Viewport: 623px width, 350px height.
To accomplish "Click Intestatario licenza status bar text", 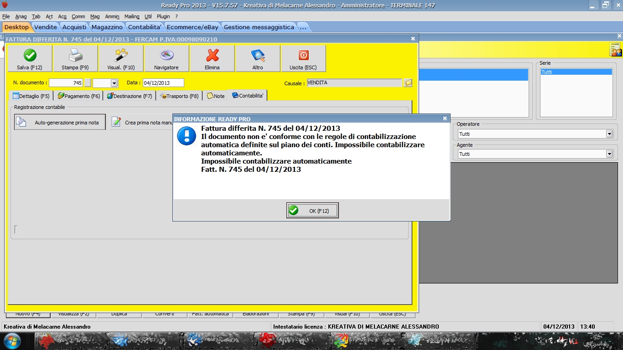I will pyautogui.click(x=356, y=327).
